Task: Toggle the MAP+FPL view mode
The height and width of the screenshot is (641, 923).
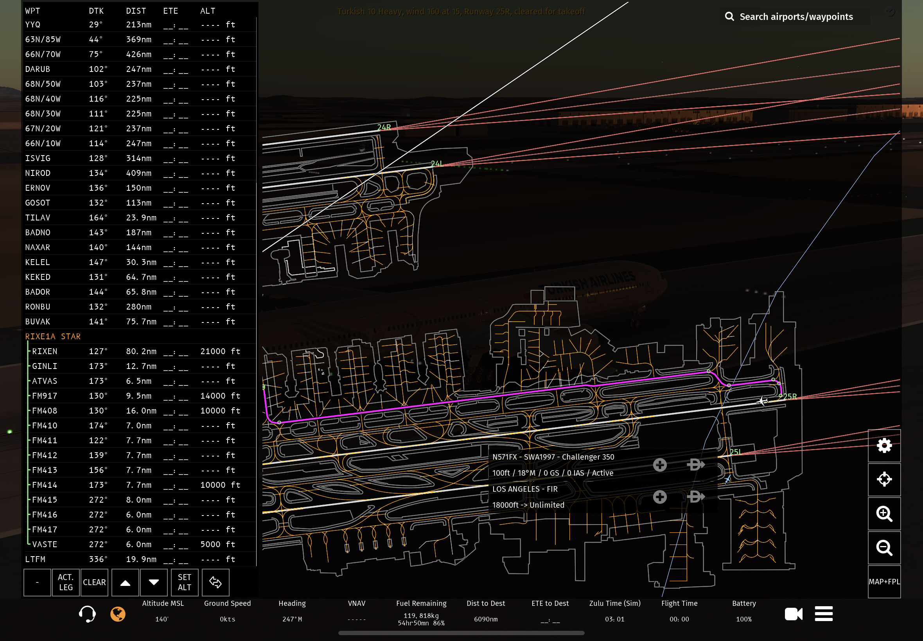Action: (x=883, y=582)
